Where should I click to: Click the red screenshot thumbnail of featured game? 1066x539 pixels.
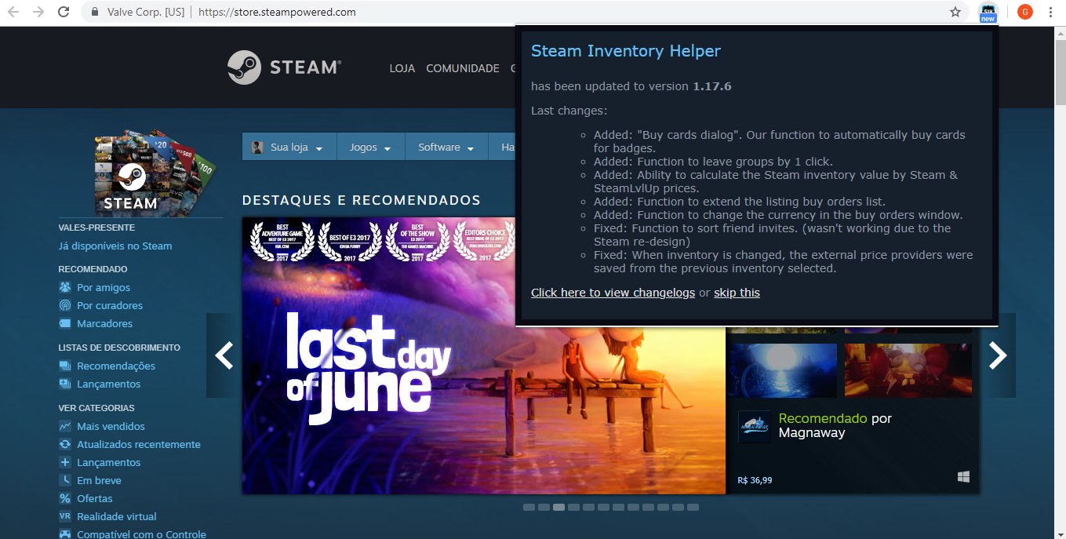pos(908,370)
